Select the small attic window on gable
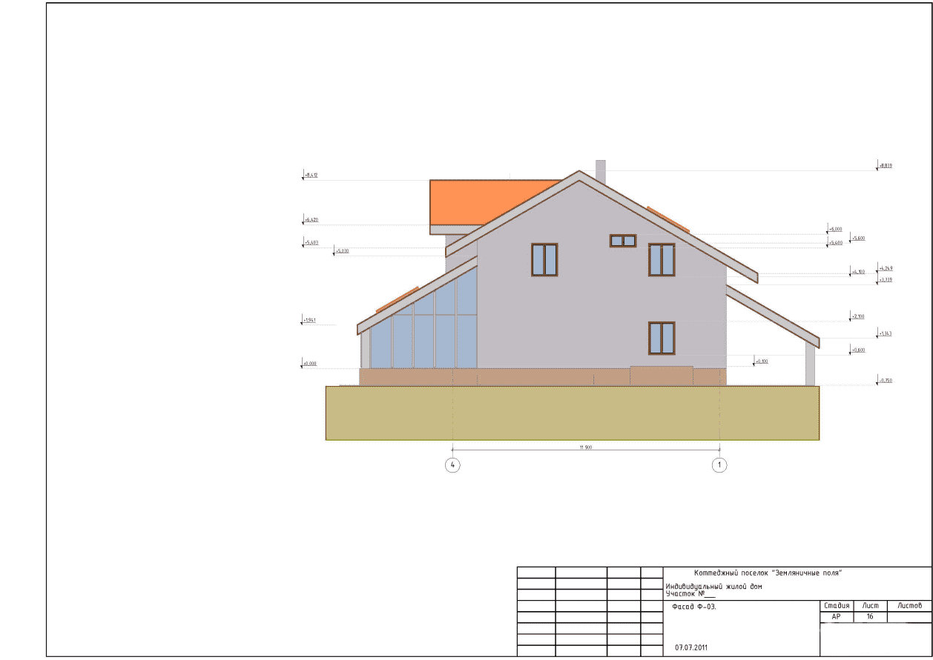Viewport: 933px width, 660px height. click(x=623, y=241)
